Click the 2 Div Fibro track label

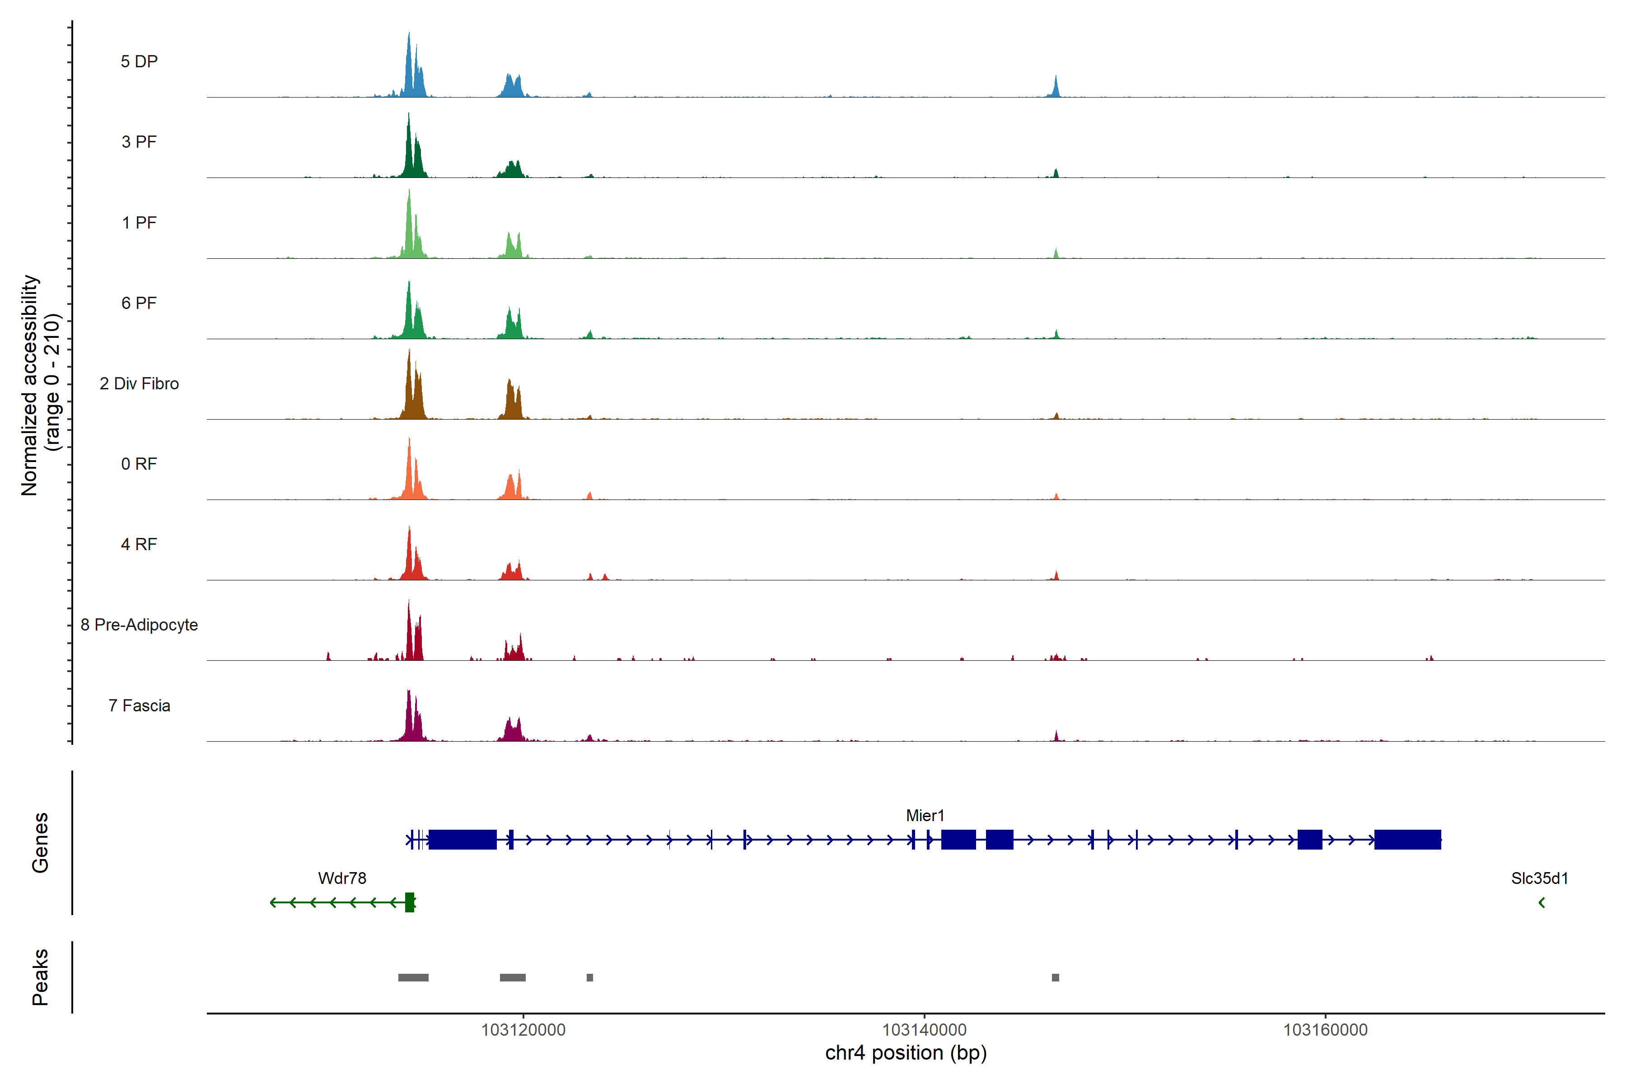click(x=139, y=383)
